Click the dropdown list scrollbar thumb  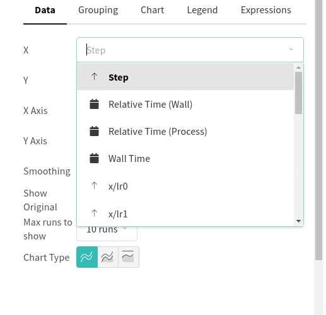[298, 93]
